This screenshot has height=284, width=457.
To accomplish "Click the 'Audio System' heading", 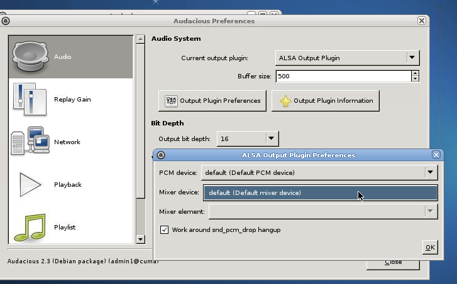I will [176, 39].
